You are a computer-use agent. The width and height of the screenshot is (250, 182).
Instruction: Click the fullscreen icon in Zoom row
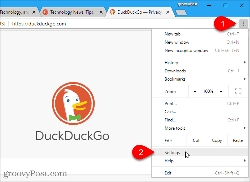tap(238, 91)
